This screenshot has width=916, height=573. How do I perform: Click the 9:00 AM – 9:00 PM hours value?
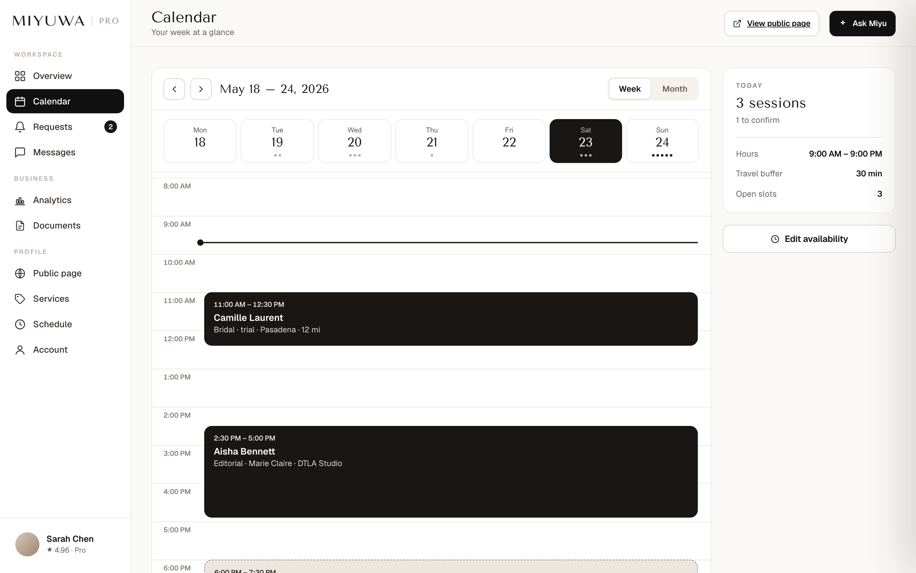[x=845, y=153]
